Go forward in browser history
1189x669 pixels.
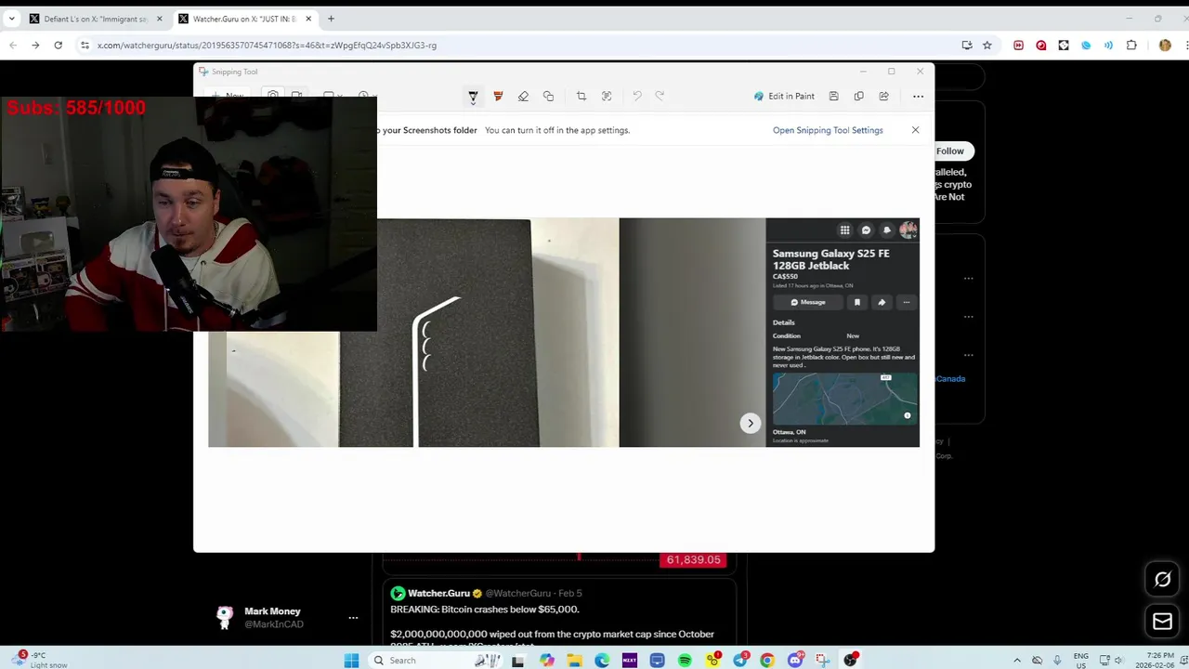coord(35,45)
